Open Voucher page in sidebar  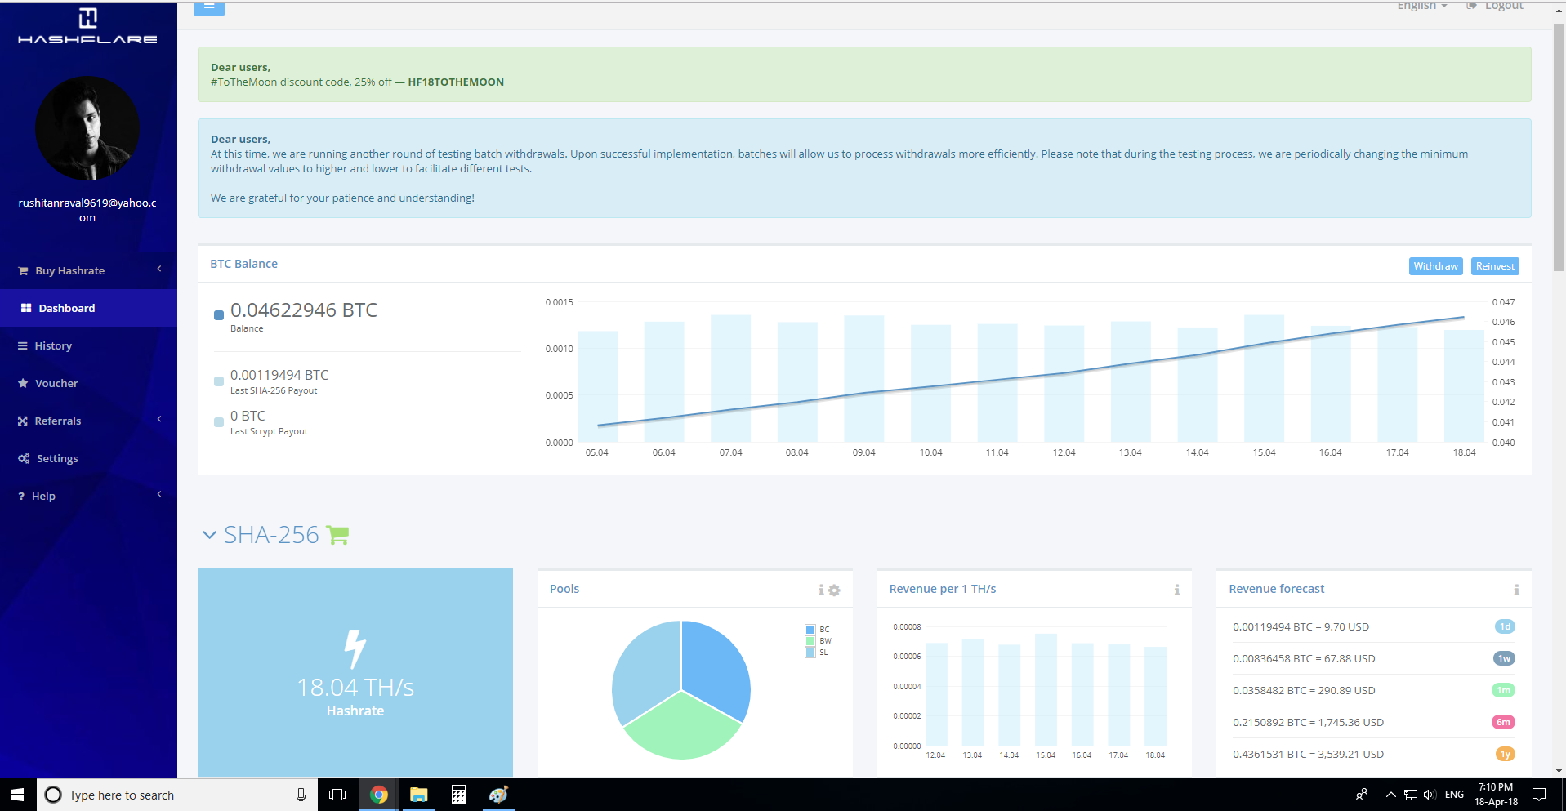click(x=88, y=383)
